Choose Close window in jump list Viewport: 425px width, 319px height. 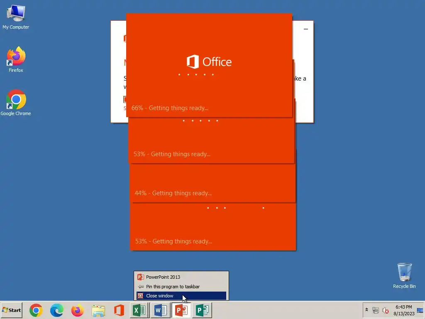(181, 296)
